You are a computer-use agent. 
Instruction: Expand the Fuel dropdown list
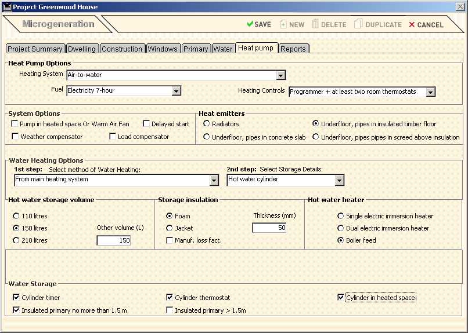pyautogui.click(x=176, y=91)
